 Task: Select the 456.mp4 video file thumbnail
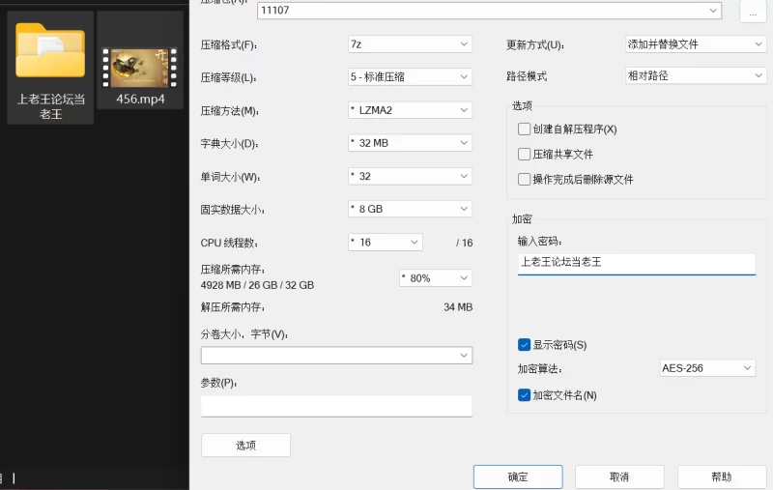pos(140,68)
